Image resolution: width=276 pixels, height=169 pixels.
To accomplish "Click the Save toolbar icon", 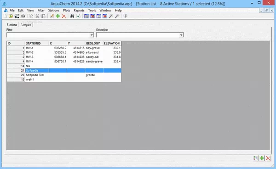I will click(17, 16).
